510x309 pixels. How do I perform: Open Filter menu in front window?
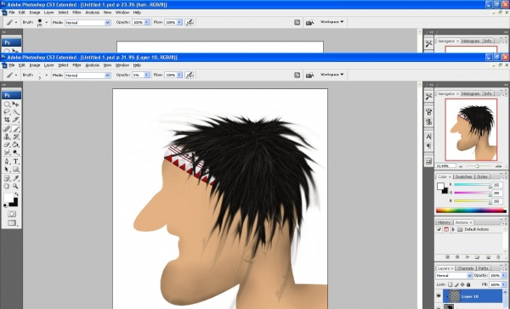point(76,65)
